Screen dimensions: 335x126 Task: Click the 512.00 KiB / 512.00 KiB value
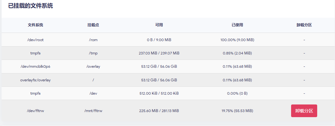coord(159,93)
